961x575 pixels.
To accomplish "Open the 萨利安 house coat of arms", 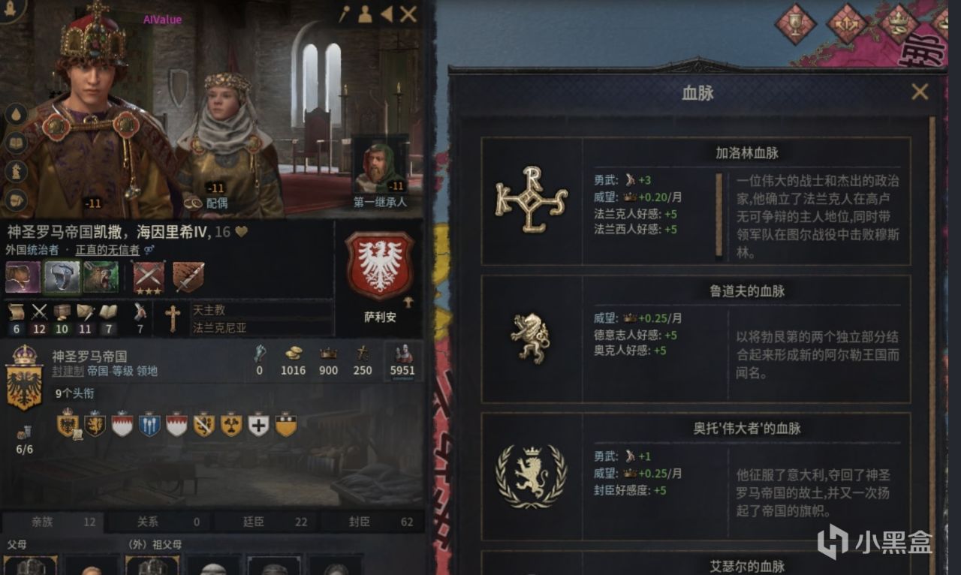I will pos(380,266).
